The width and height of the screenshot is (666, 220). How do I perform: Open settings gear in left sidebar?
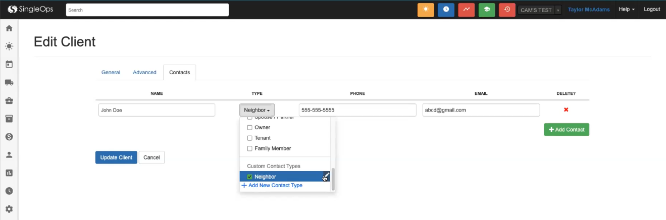(9, 209)
